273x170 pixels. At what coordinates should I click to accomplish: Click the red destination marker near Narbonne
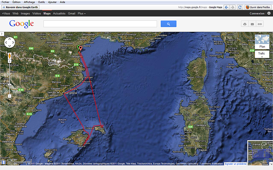pyautogui.click(x=81, y=48)
